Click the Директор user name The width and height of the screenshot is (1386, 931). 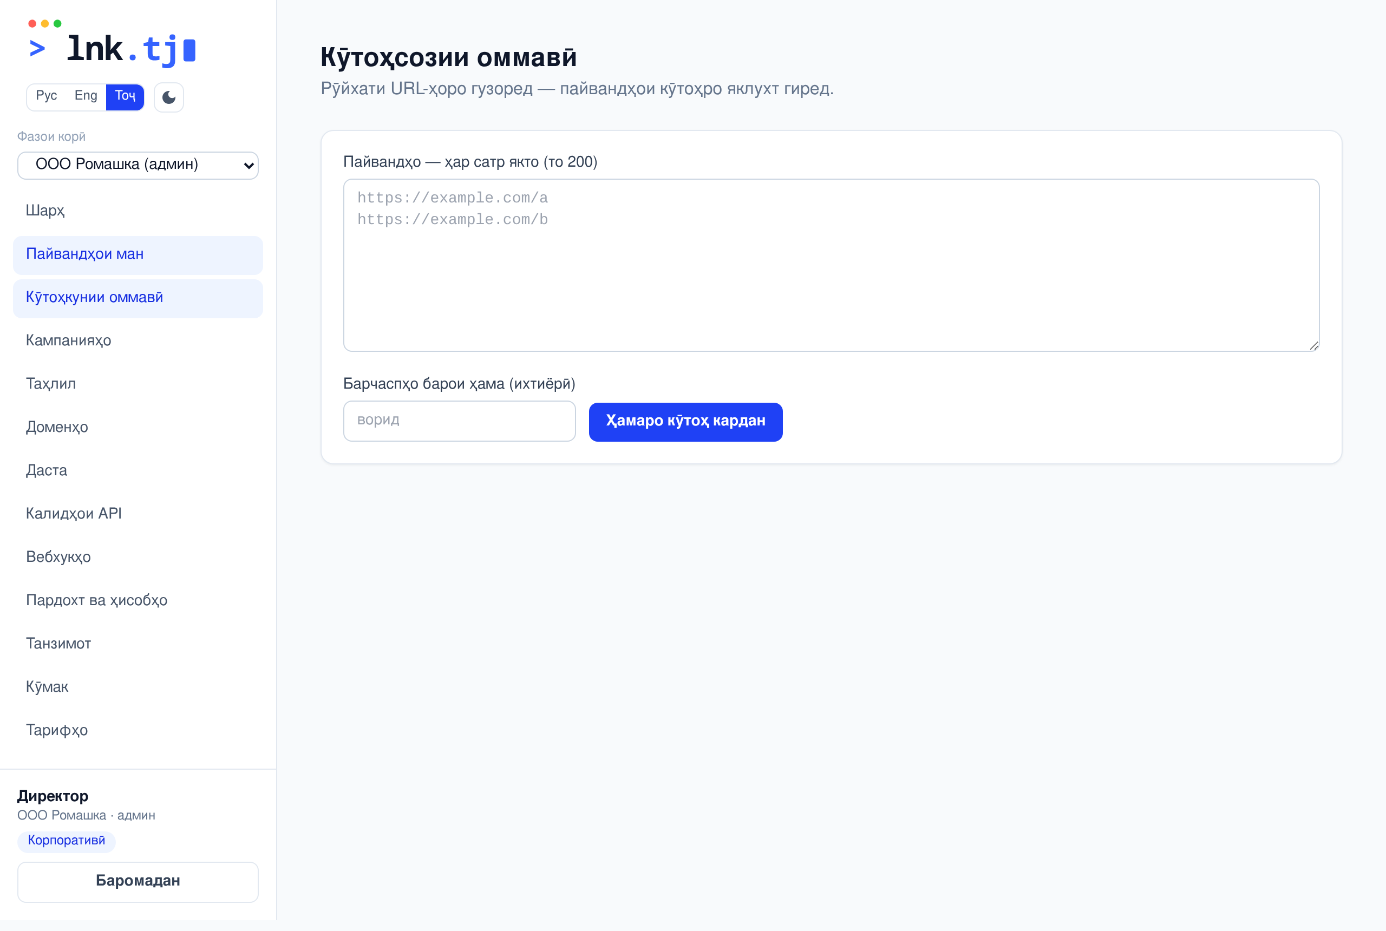pos(53,796)
